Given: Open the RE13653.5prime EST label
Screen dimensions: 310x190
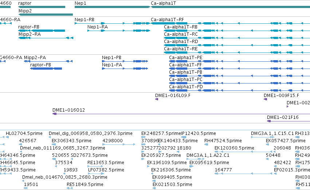Looking at the screenshot, I should [106, 163].
